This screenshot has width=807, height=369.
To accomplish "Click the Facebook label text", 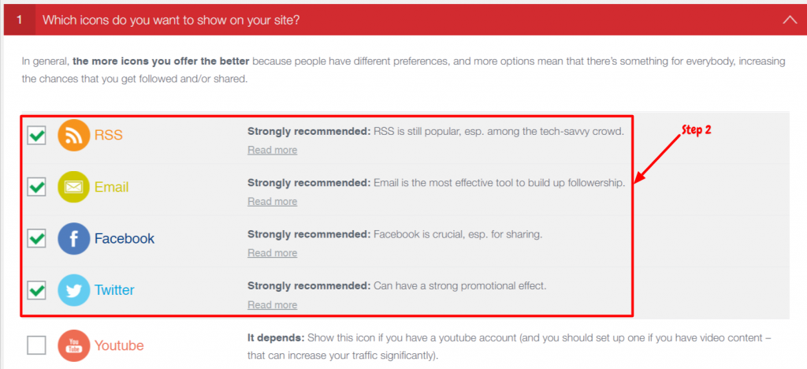I will click(x=125, y=239).
